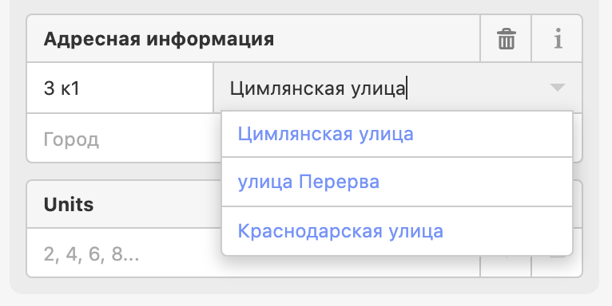
Task: Select the "улица Перерва" suggestion
Action: [x=397, y=182]
